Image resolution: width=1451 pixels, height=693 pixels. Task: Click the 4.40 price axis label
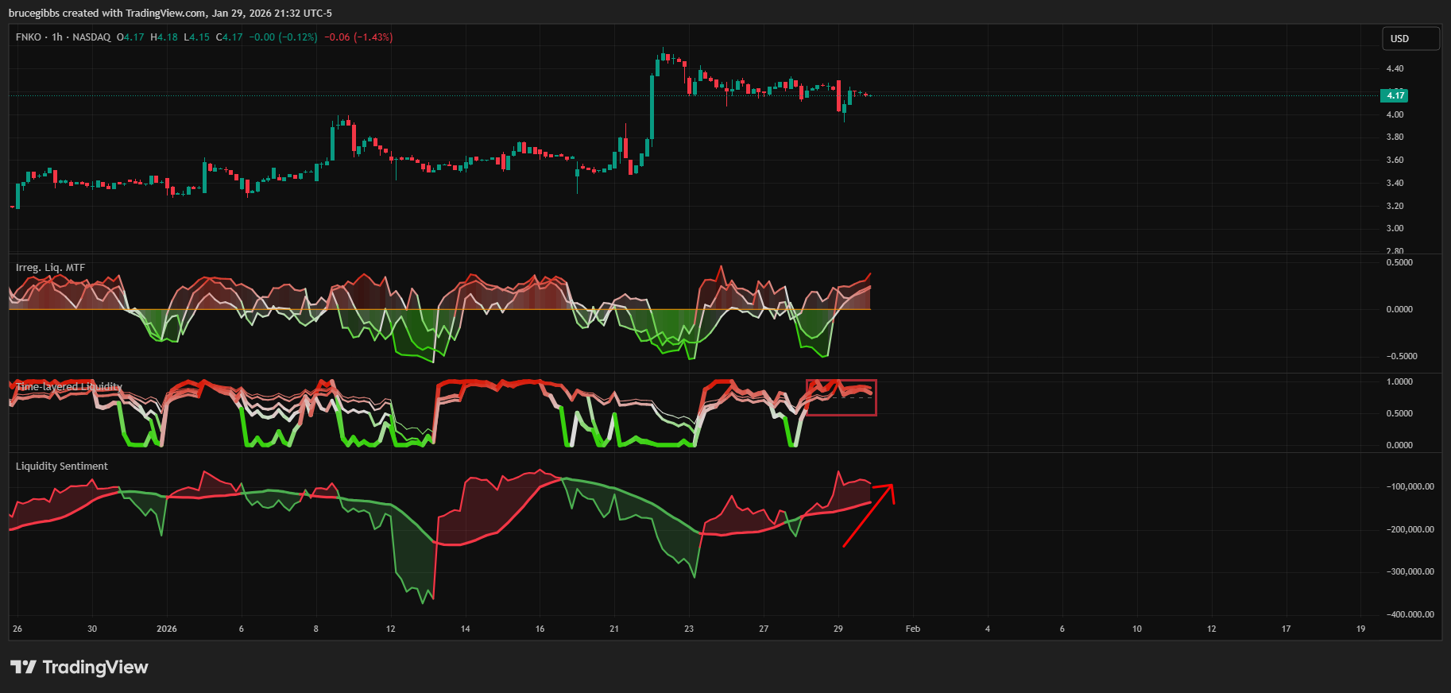click(1395, 69)
